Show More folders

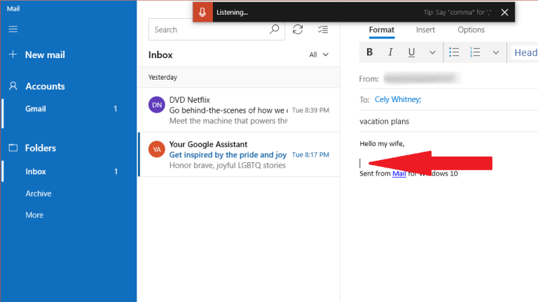(x=34, y=215)
